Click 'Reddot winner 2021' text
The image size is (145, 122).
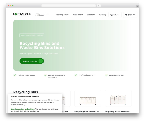coord(117,75)
